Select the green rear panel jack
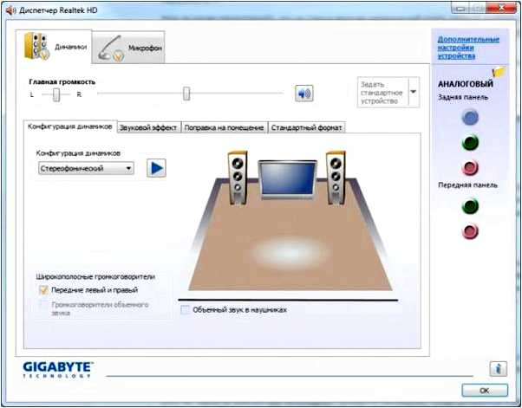This screenshot has height=408, width=522. pos(470,142)
